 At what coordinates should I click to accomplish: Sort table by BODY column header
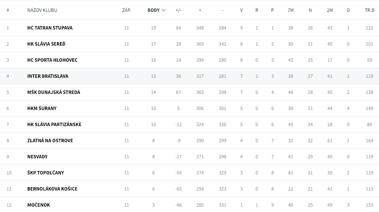click(154, 10)
